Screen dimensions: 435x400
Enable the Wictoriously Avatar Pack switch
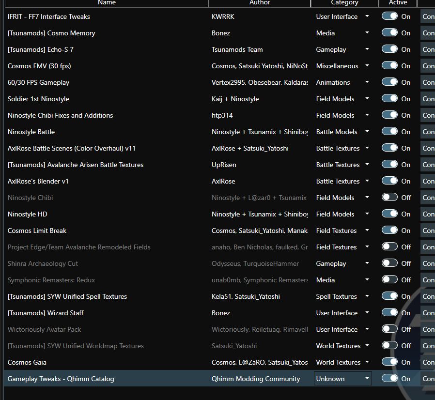(x=389, y=329)
